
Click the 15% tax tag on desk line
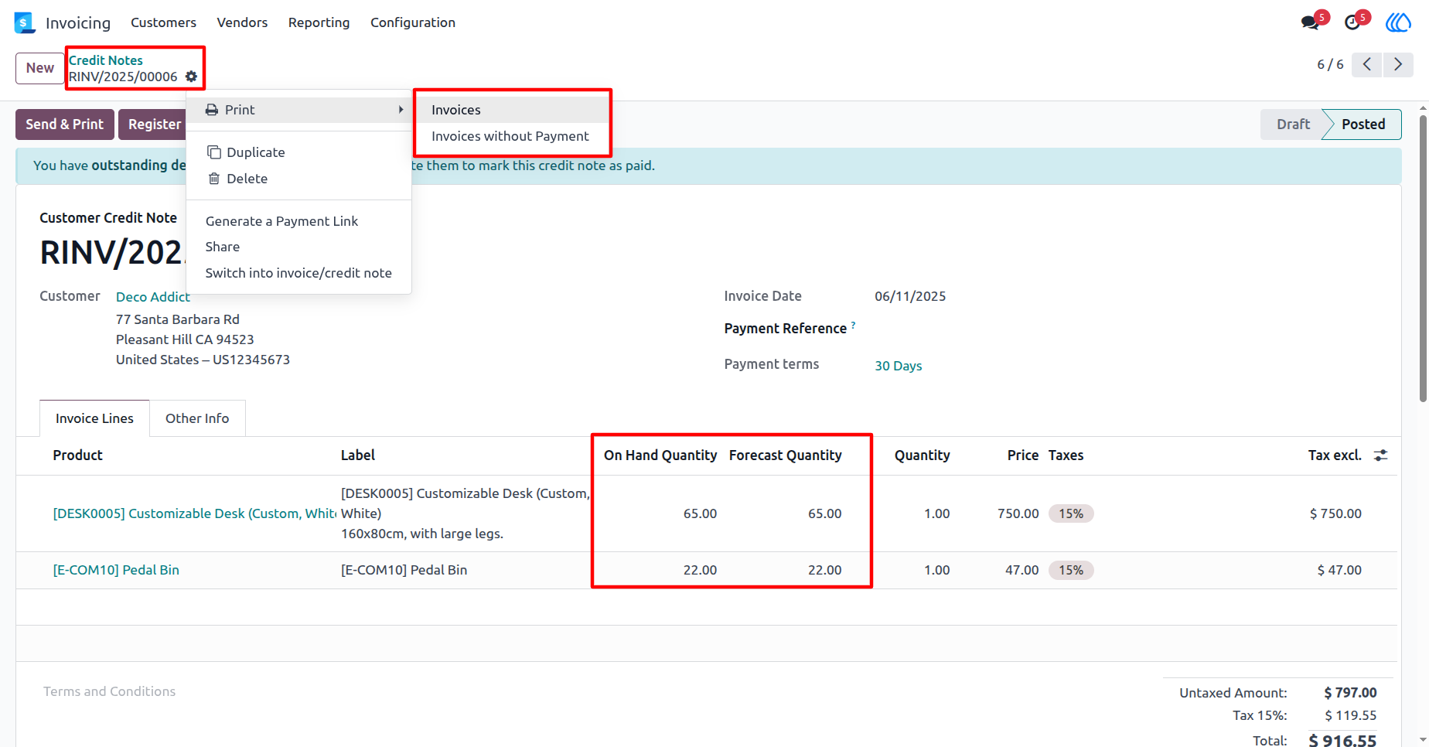1071,513
